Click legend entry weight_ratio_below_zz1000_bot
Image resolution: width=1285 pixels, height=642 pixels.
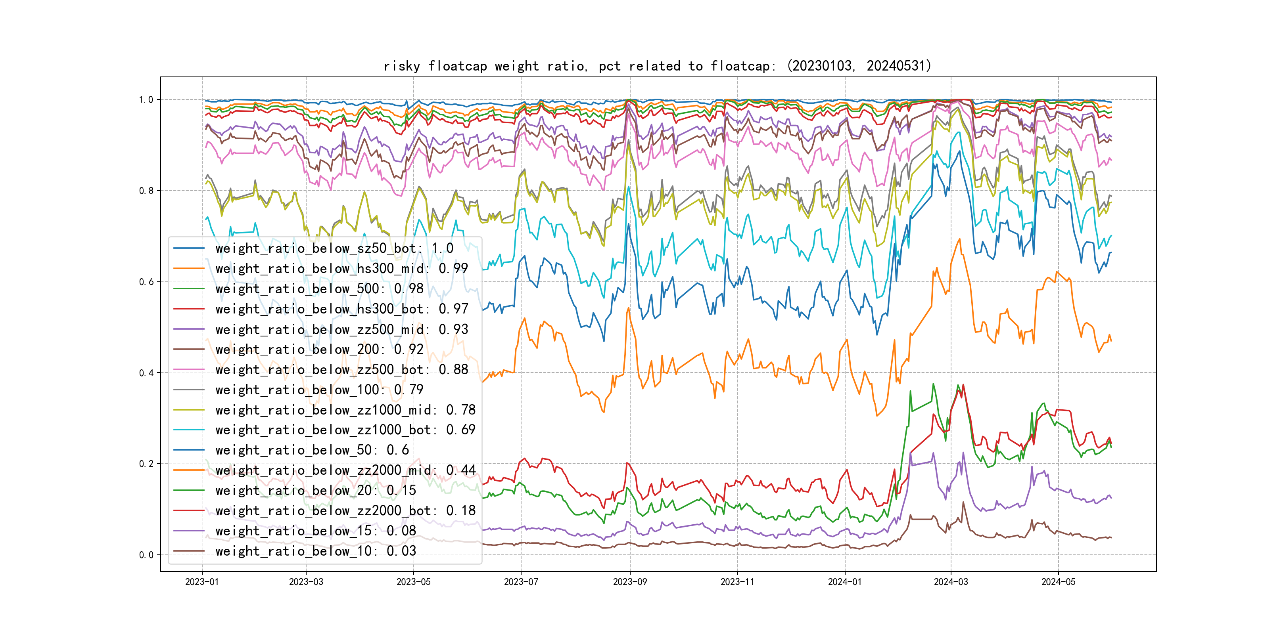tap(345, 430)
